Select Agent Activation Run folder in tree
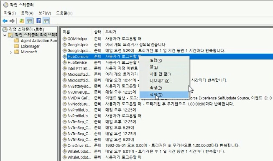273x161 pixels. click(38, 40)
